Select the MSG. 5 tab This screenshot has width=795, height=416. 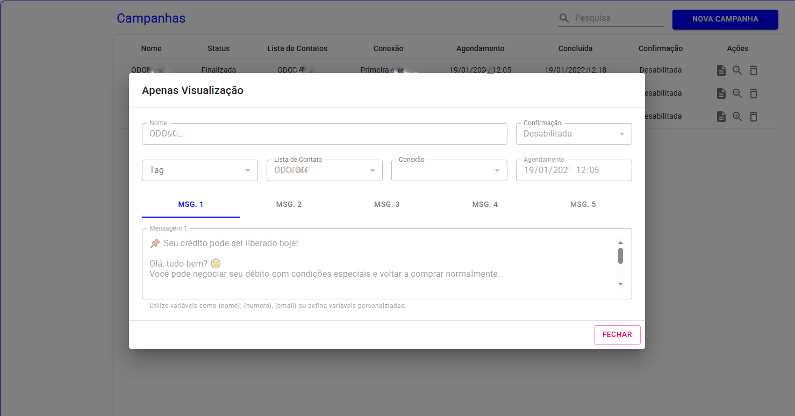pos(583,205)
